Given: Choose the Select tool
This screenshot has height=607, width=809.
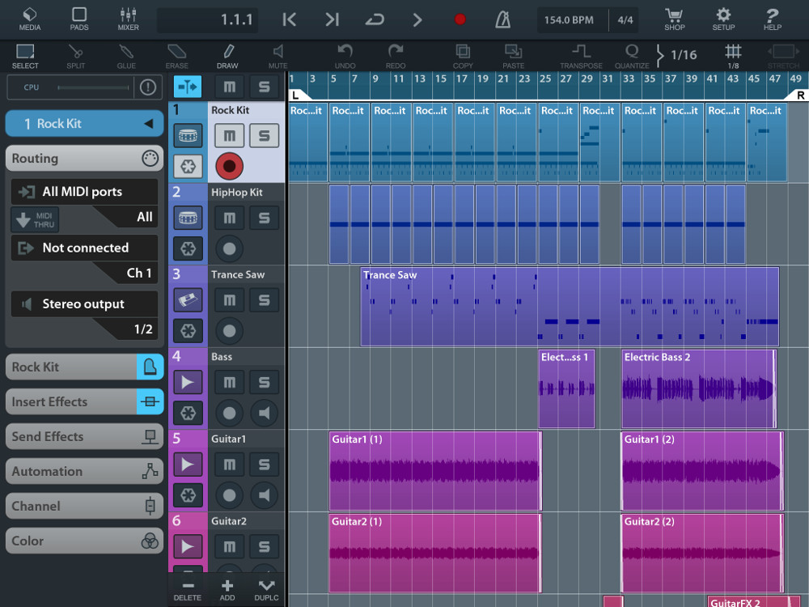Looking at the screenshot, I should point(25,57).
